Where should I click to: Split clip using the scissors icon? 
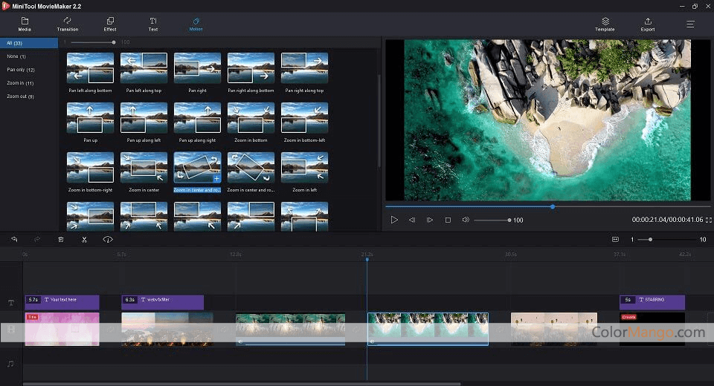pyautogui.click(x=84, y=240)
